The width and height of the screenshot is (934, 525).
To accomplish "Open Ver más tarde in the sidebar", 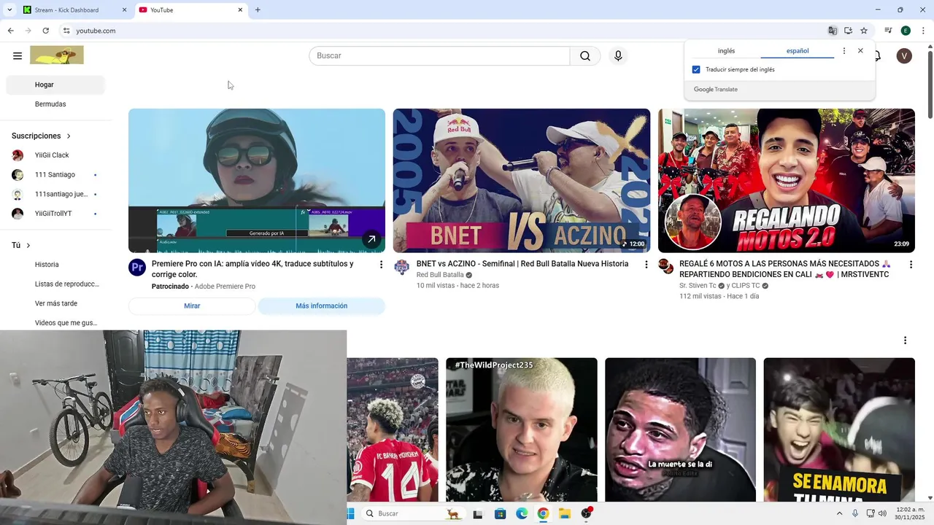I will [x=55, y=303].
